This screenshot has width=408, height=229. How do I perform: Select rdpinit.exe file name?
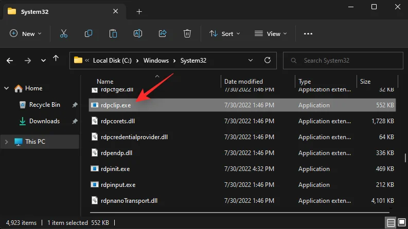[115, 169]
